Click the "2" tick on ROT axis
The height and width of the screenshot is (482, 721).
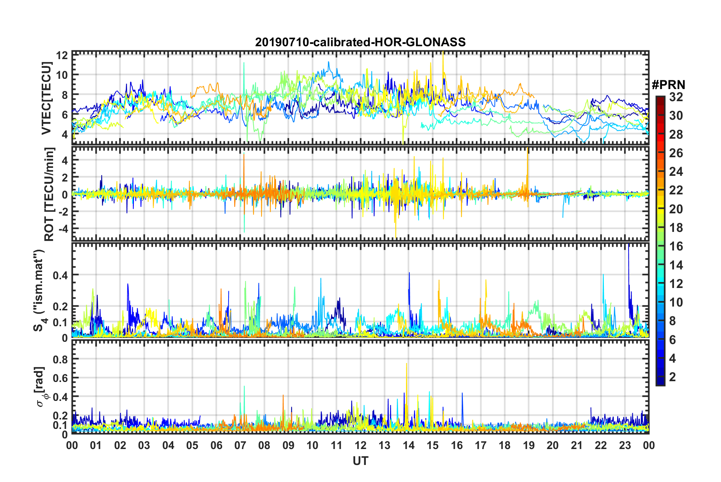pos(65,178)
